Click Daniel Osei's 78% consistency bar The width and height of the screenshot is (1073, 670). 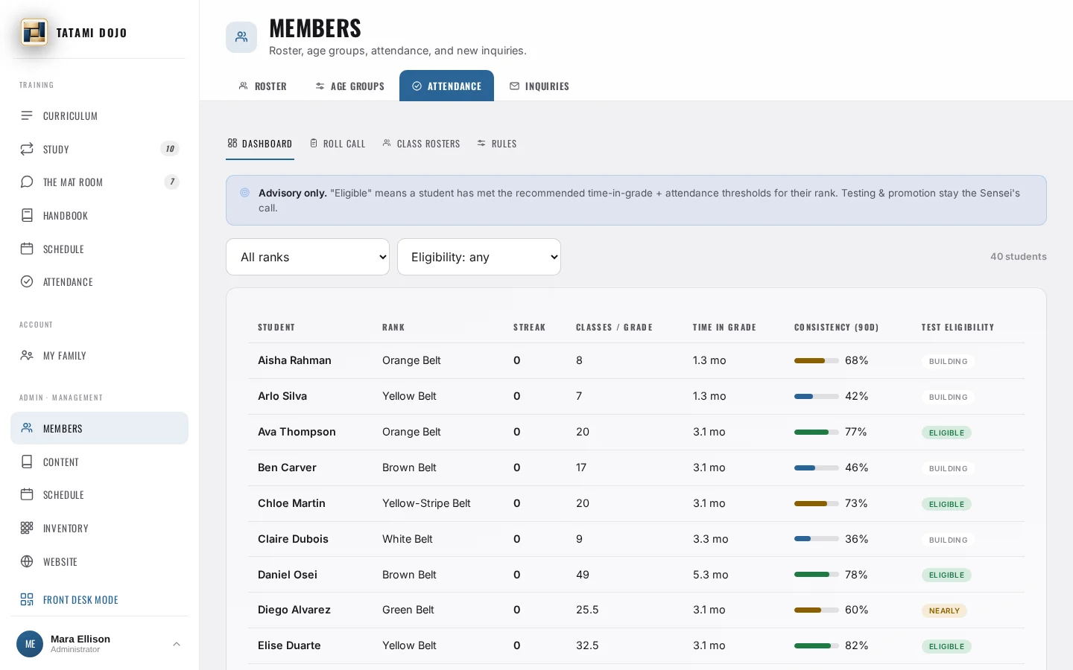pyautogui.click(x=817, y=575)
